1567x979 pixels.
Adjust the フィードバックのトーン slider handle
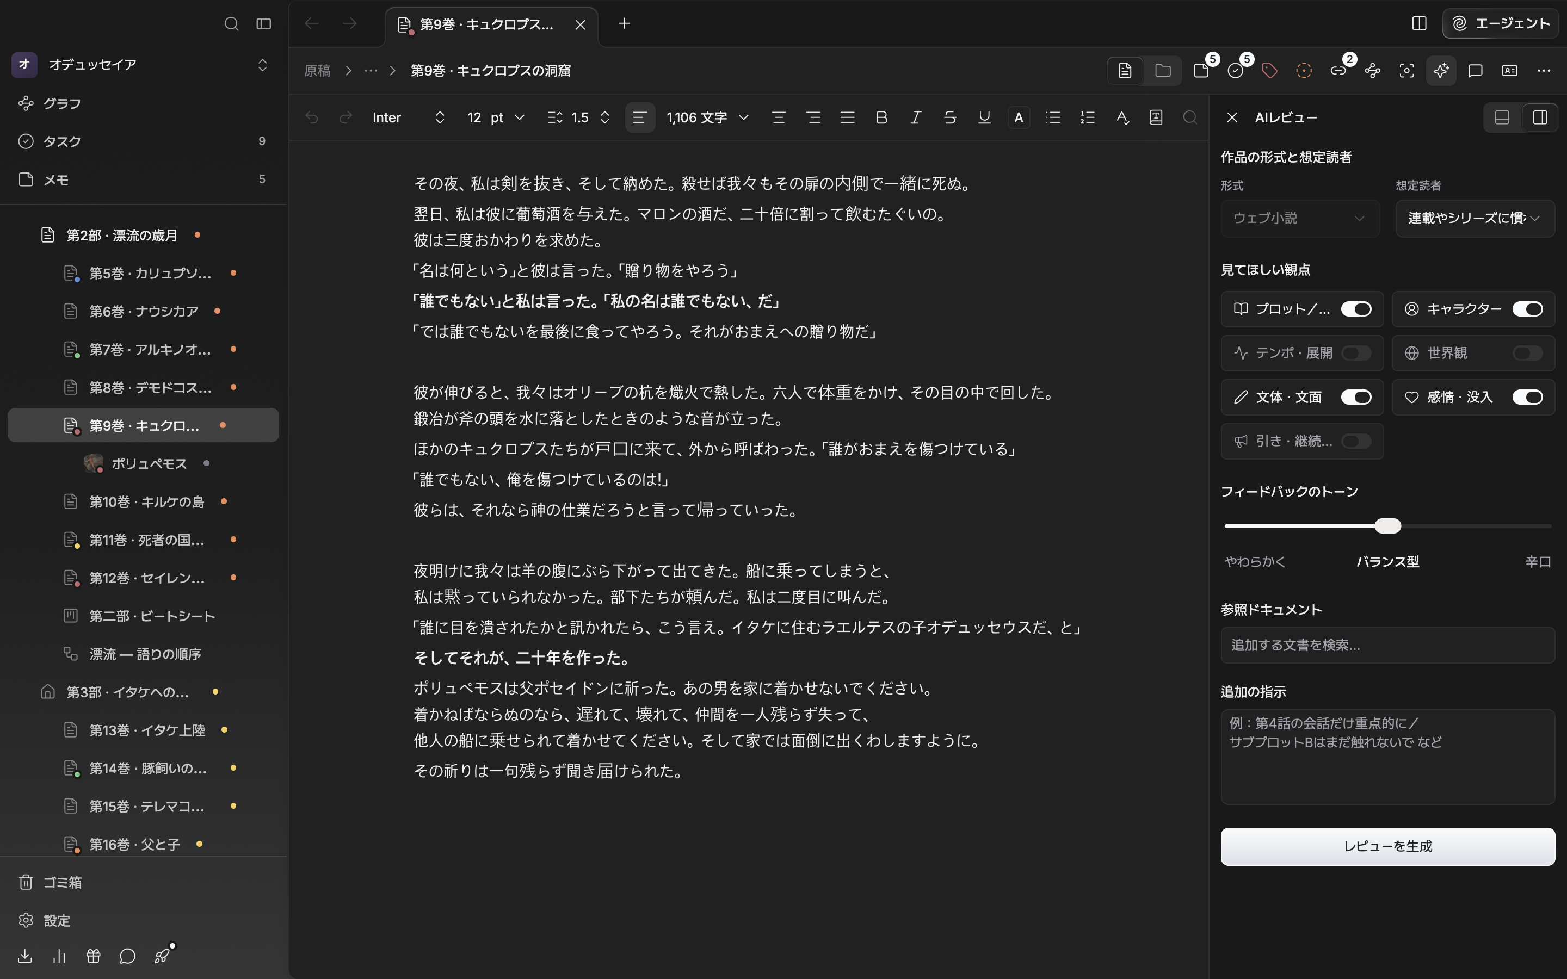coord(1387,526)
